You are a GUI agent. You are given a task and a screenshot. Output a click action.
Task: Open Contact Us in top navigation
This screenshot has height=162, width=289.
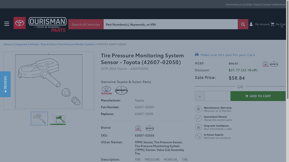click(268, 4)
